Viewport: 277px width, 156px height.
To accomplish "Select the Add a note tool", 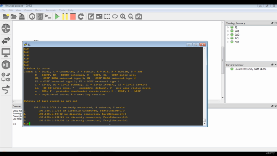I will click(x=91, y=16).
